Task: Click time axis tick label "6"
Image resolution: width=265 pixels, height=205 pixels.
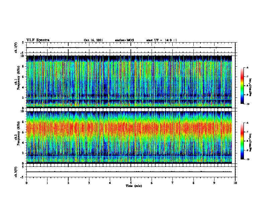Action: pyautogui.click(x=152, y=183)
